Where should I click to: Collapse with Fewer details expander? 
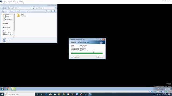point(75,57)
